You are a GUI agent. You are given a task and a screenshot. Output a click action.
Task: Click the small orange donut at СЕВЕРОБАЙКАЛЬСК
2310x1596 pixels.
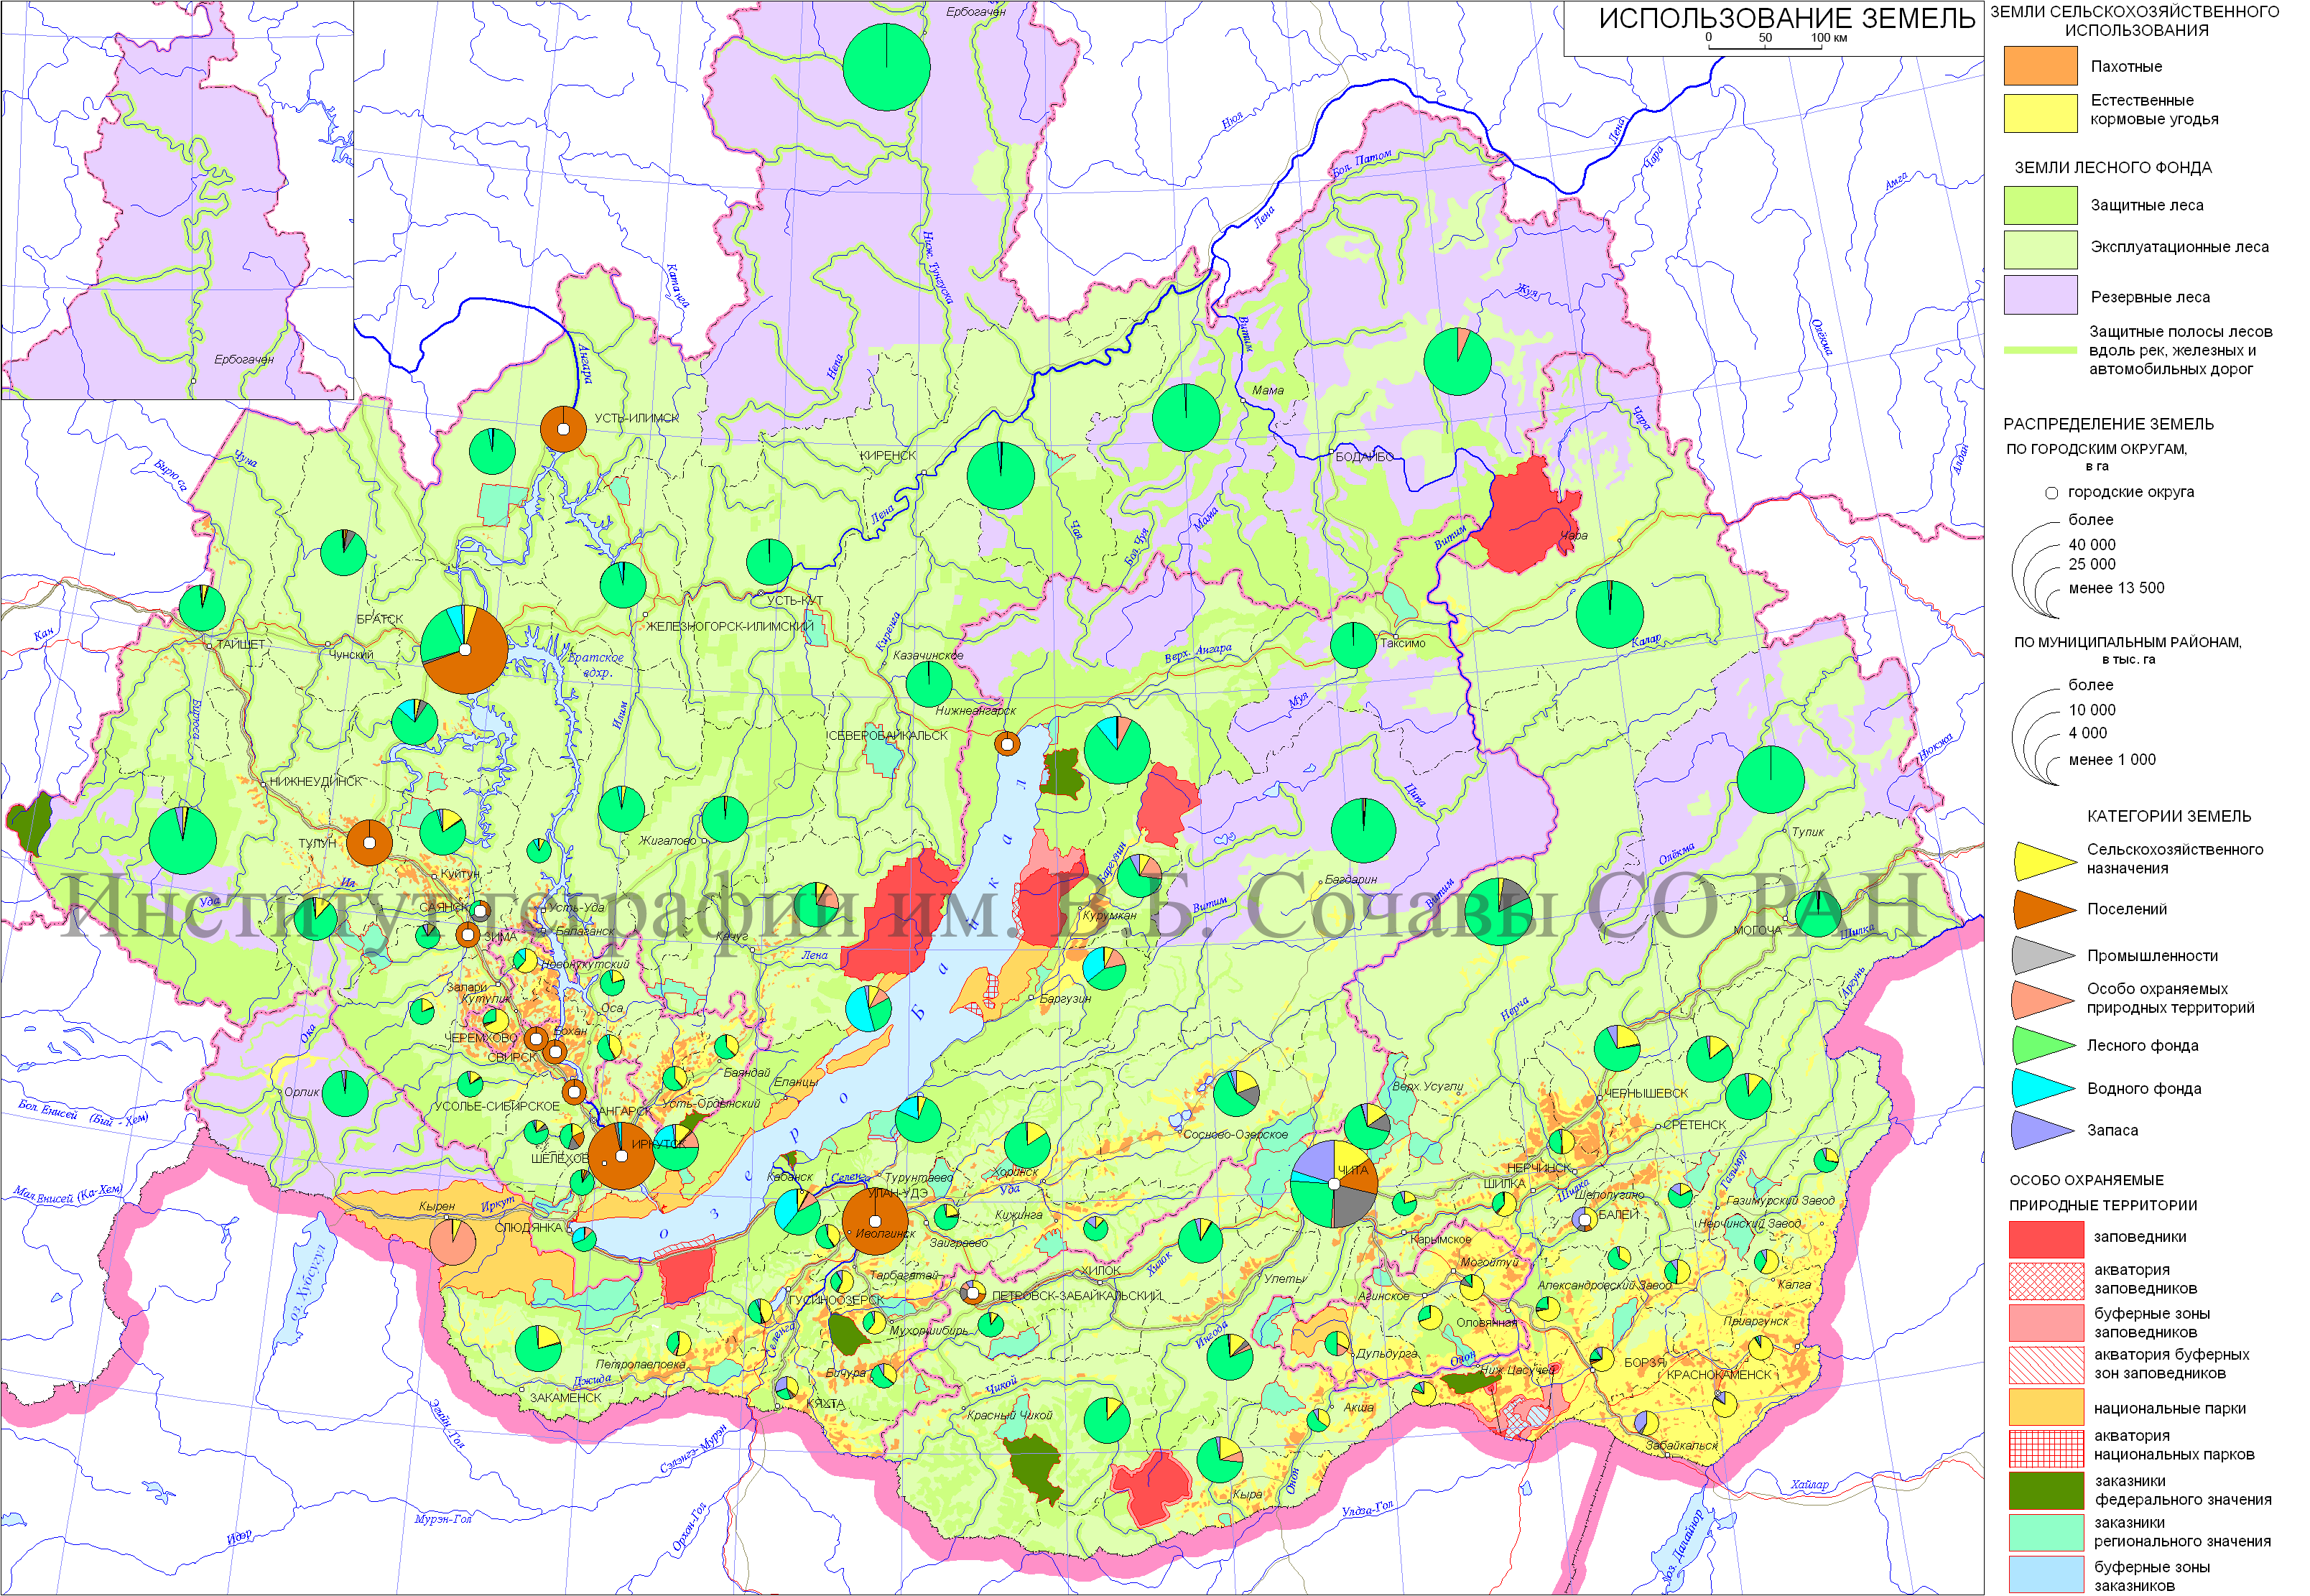[x=1007, y=743]
